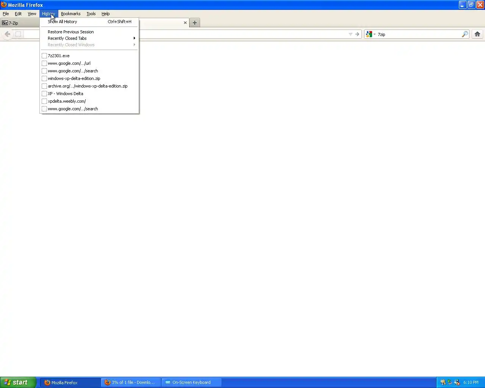Open history entry windows-xp-delta-edition.zip
The width and height of the screenshot is (485, 388).
[89, 78]
